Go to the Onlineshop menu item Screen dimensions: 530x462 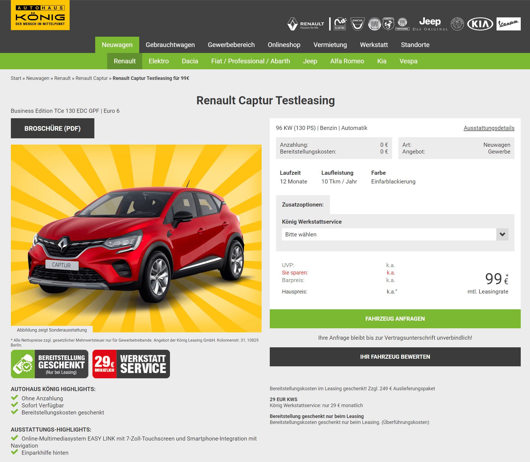[x=284, y=45]
